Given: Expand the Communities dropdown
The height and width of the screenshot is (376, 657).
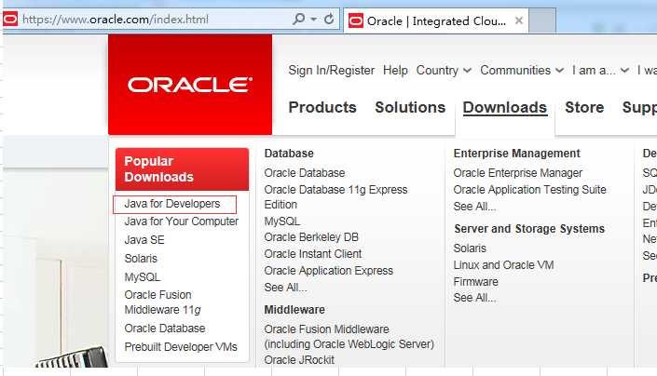Looking at the screenshot, I should coord(522,70).
